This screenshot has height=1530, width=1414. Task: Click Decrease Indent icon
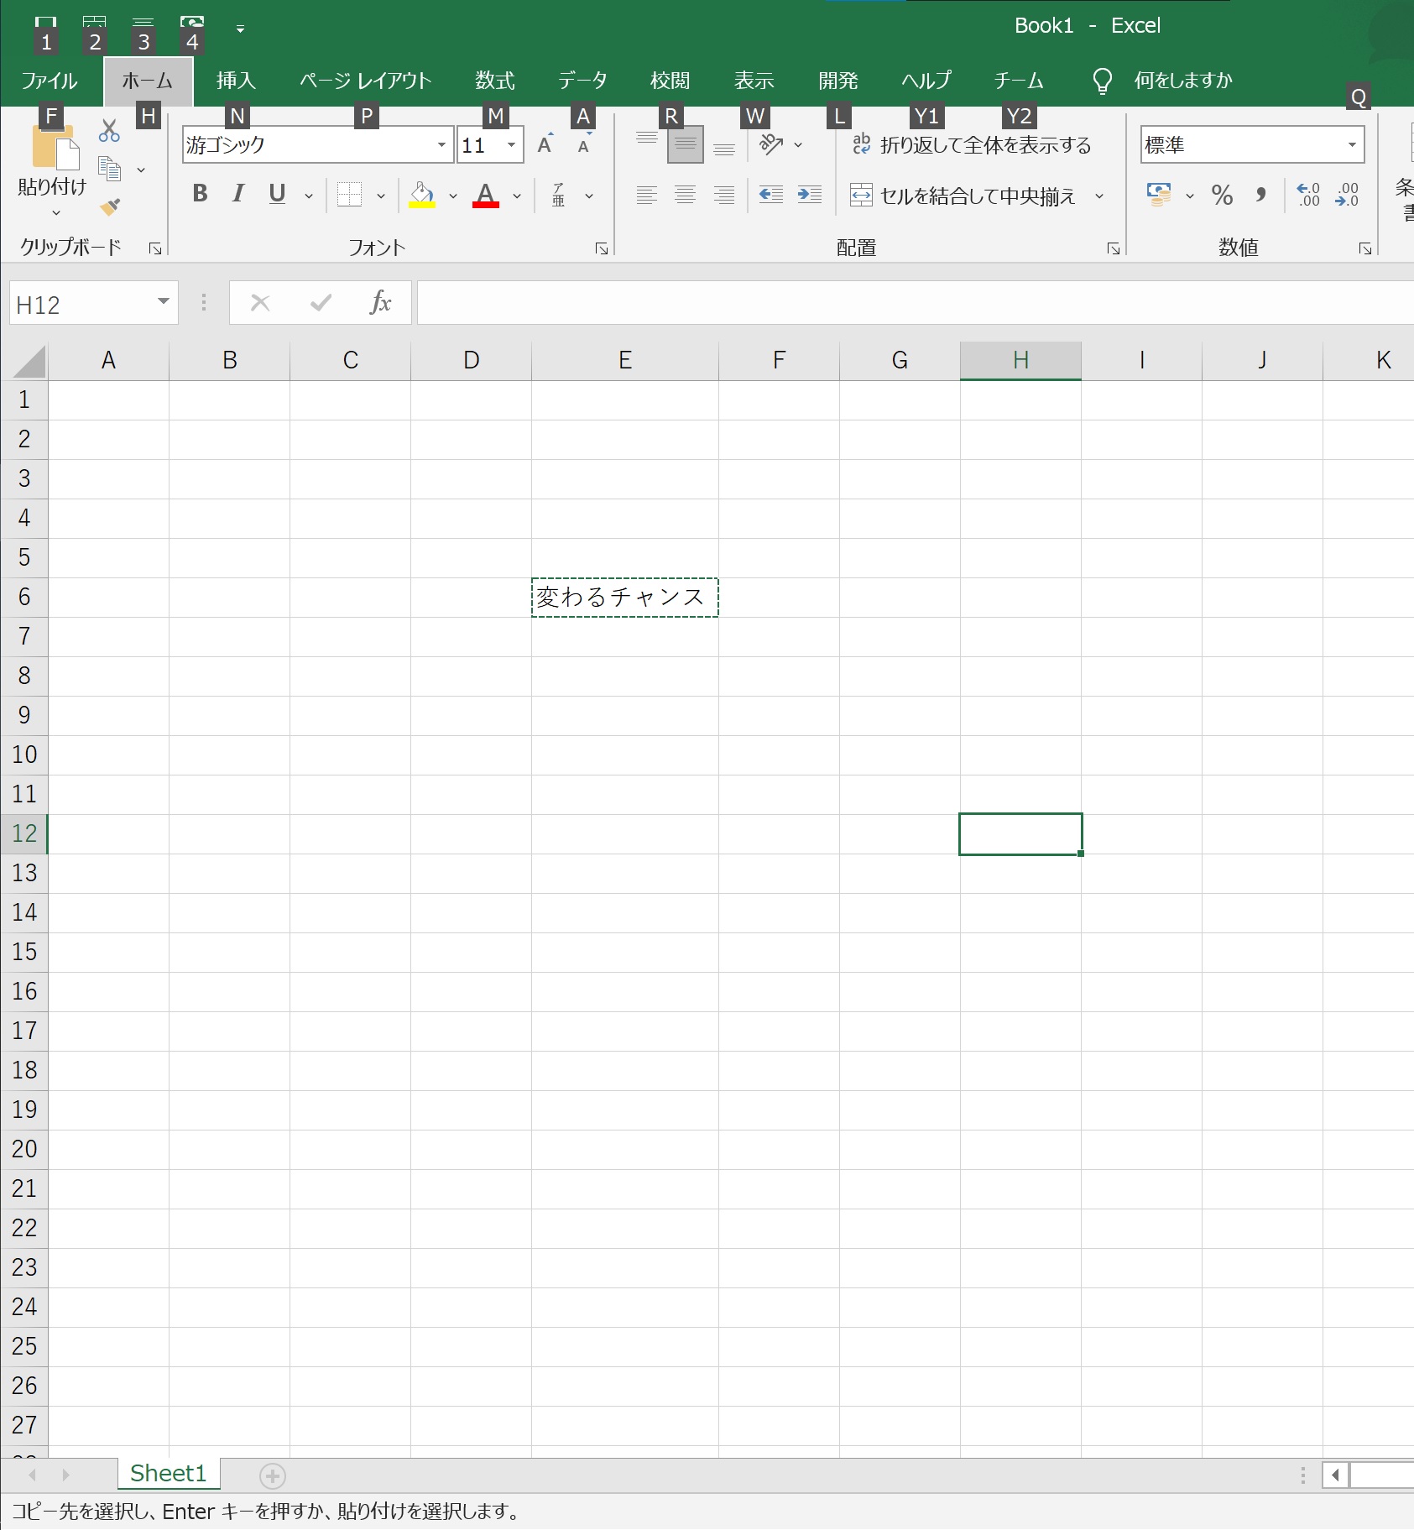click(770, 195)
